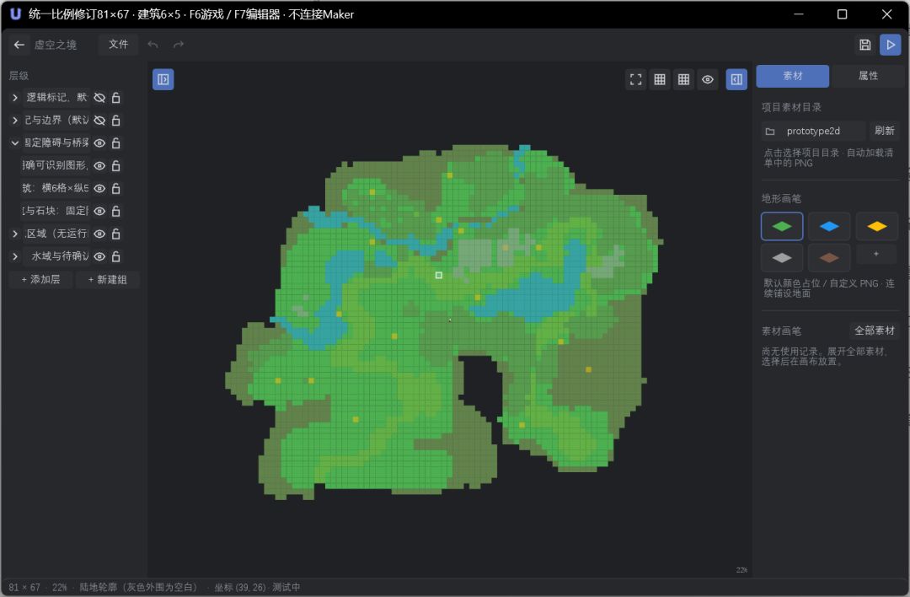Redo the undone edit
The width and height of the screenshot is (910, 597).
click(x=179, y=45)
